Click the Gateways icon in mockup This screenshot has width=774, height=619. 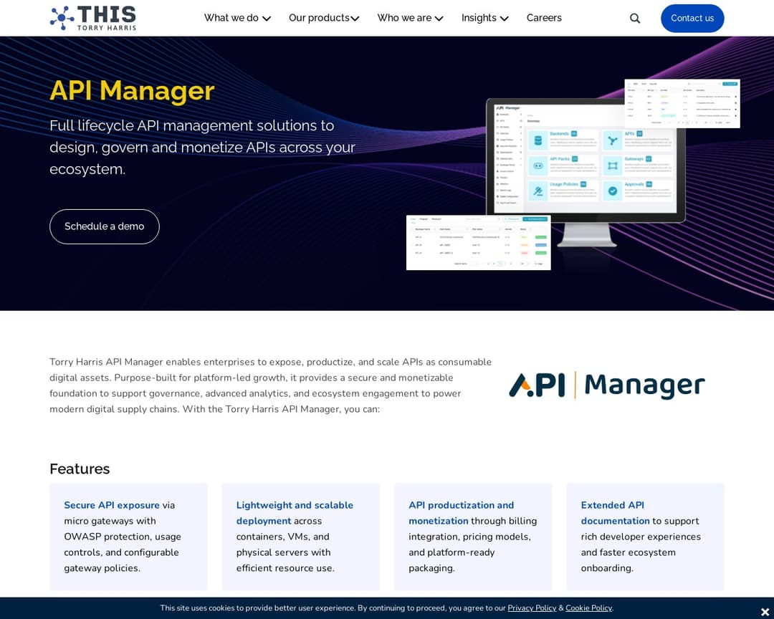tap(613, 166)
